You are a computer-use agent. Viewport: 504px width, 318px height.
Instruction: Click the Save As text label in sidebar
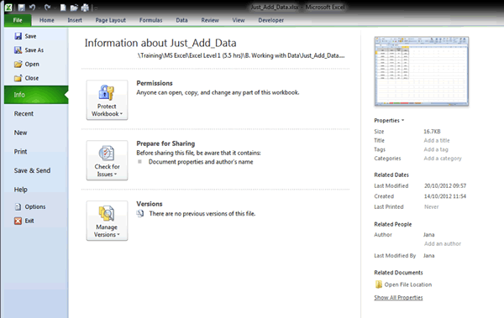[34, 50]
